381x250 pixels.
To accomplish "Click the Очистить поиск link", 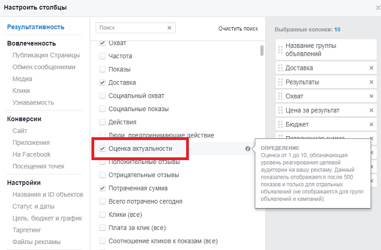I will (238, 29).
